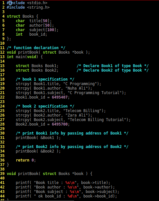159x201 pixels.
Task: Click "<string.h>" on line 2
Action: pos(38,7)
